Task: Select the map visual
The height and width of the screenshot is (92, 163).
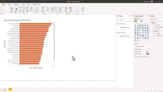Action: coord(135,33)
